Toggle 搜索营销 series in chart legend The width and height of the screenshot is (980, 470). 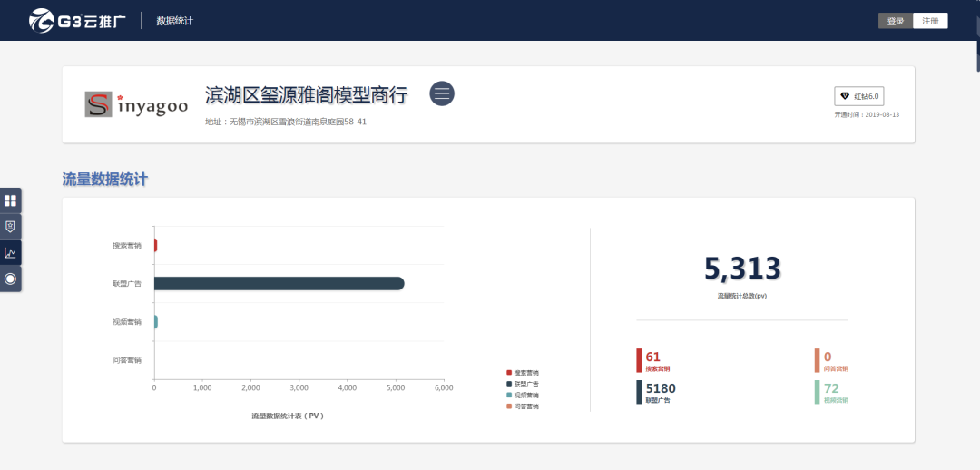(x=521, y=373)
